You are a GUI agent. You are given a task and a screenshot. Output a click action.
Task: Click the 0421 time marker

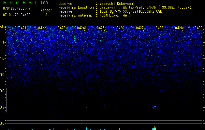coord(22,28)
